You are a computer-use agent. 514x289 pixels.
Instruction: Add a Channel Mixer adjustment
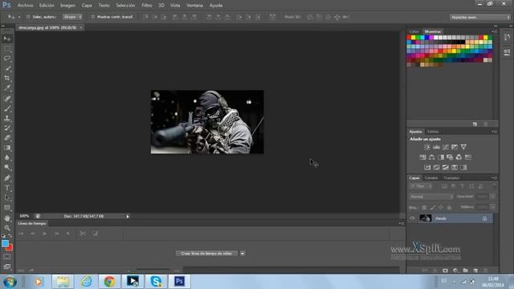[x=459, y=157]
